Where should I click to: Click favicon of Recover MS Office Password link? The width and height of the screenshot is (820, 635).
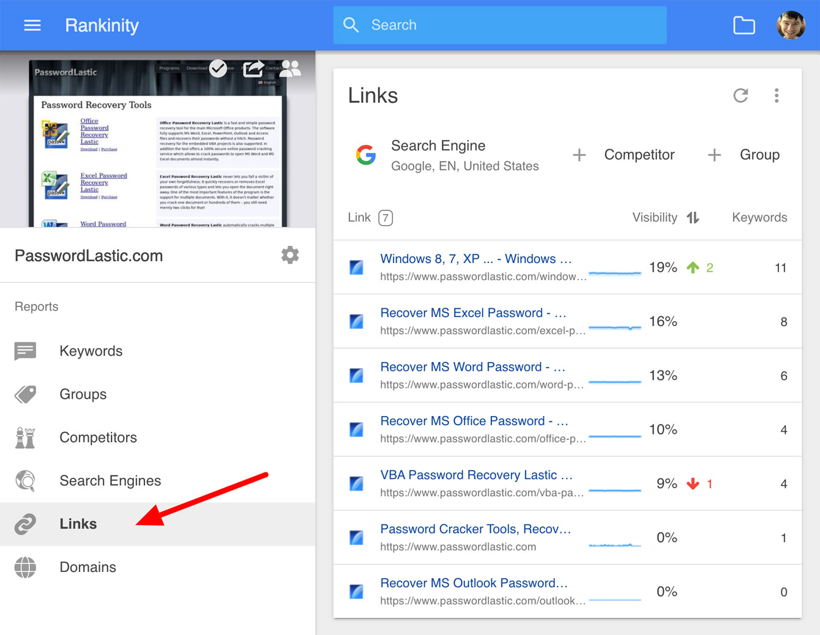pyautogui.click(x=356, y=429)
